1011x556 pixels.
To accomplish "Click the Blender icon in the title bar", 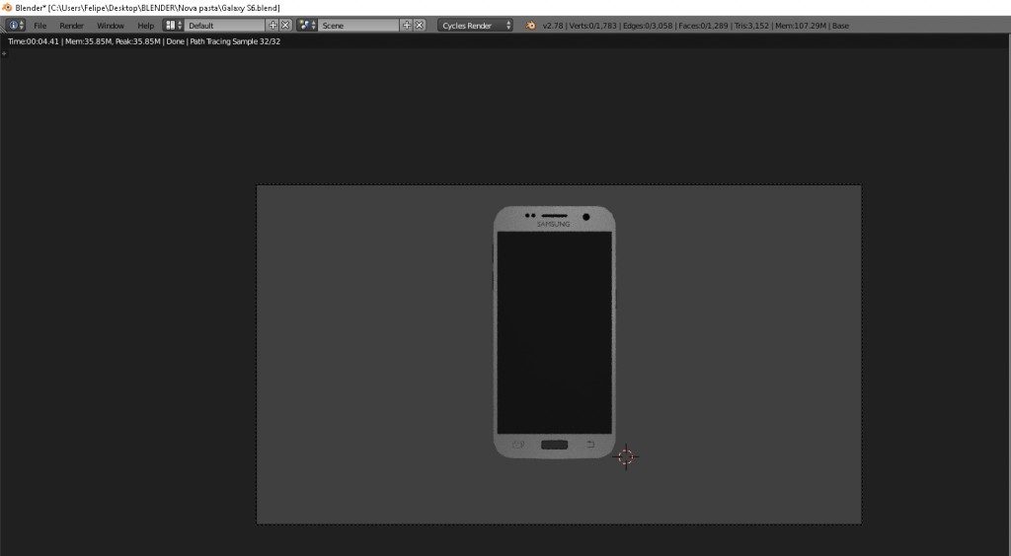I will 7,7.
